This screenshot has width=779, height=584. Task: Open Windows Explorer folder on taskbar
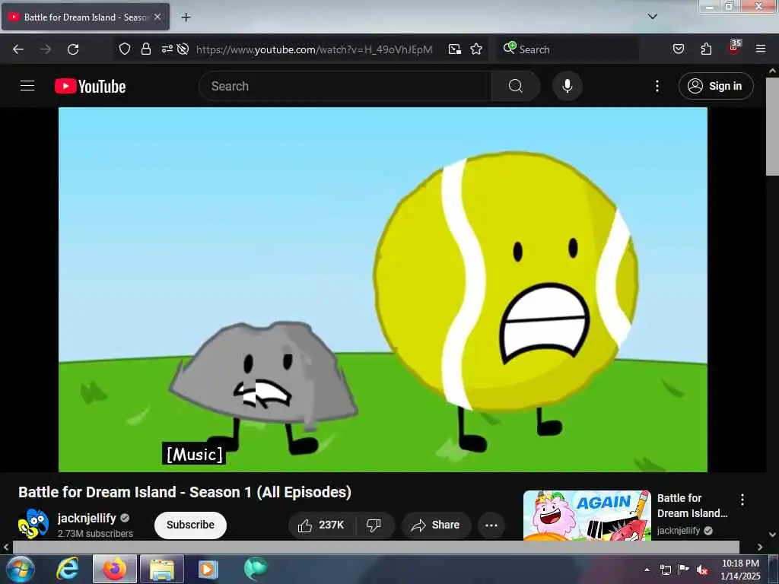coord(162,569)
